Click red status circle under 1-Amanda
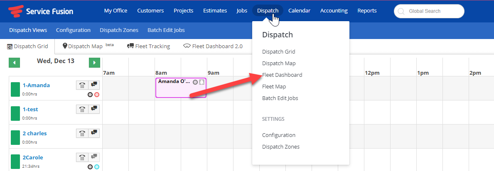Viewport: 494px width, 171px height. [x=97, y=95]
